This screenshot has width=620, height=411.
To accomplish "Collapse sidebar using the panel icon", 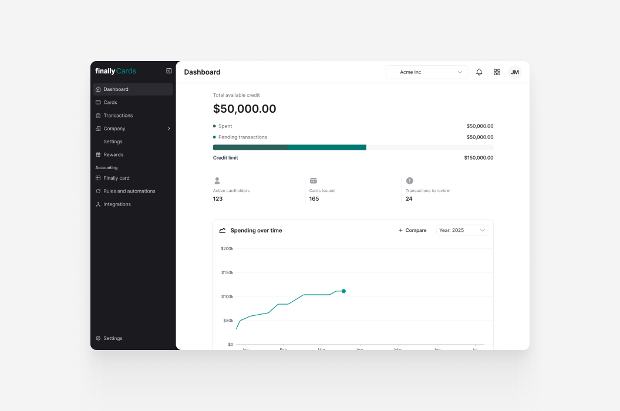I will [169, 71].
